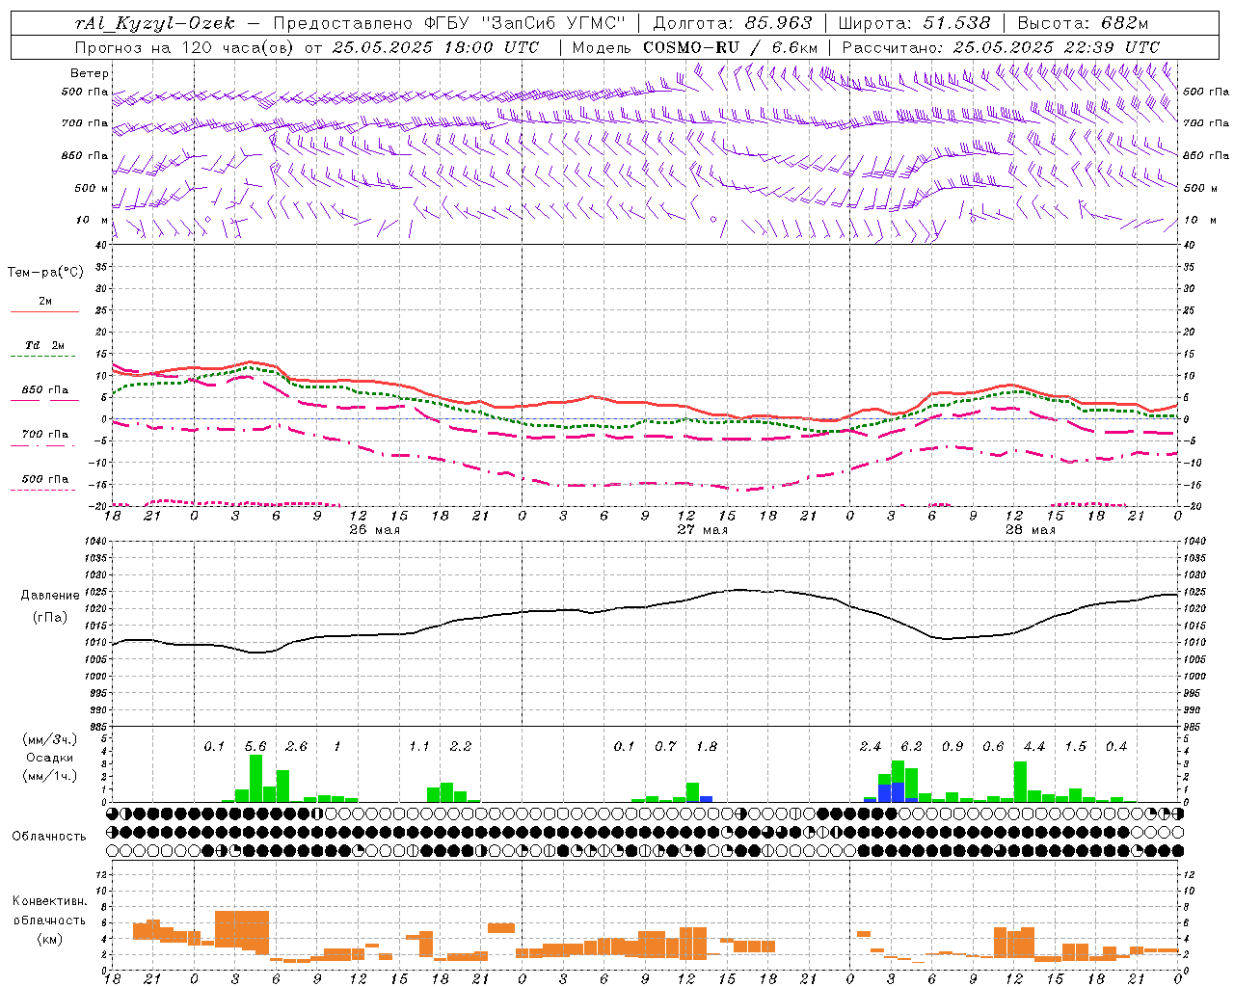Click the Td 2м legend entry
The width and height of the screenshot is (1234, 987).
(x=45, y=345)
